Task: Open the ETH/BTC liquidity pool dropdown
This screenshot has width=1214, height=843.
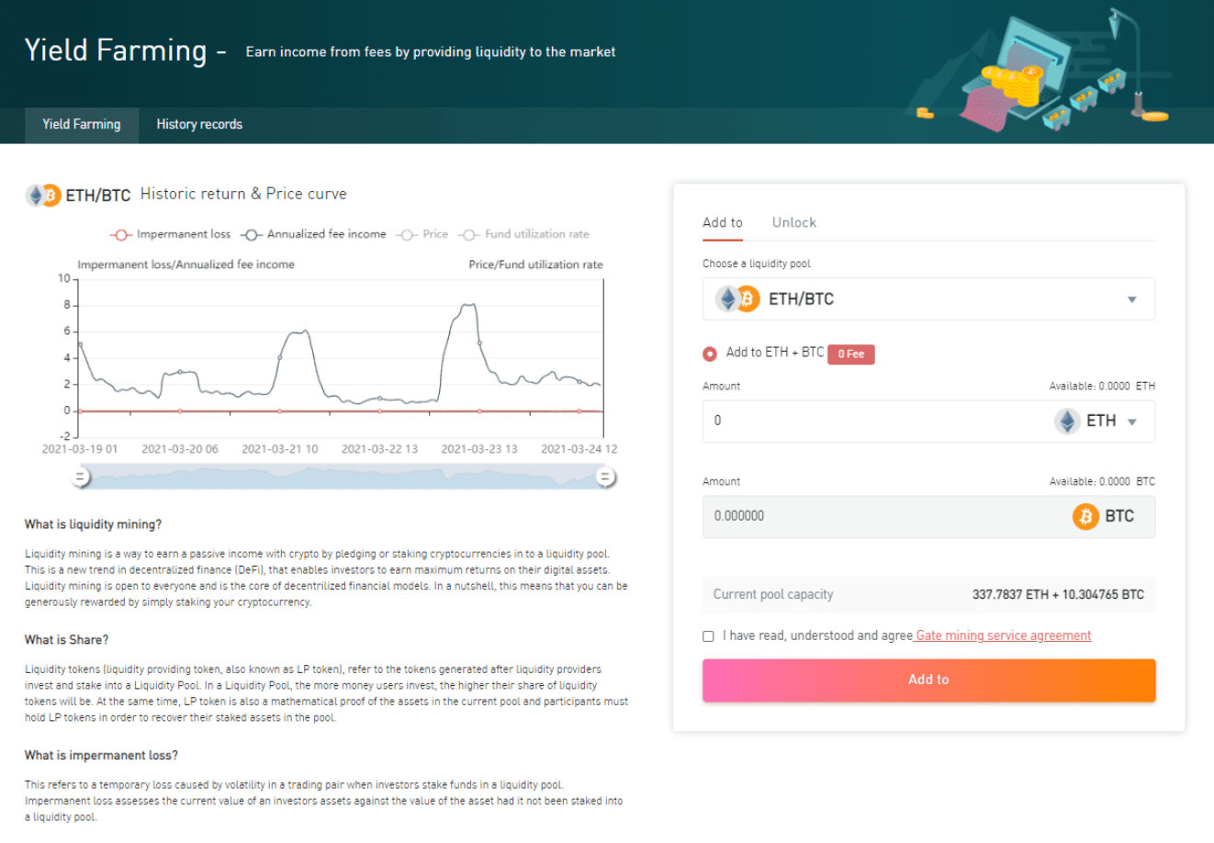Action: pyautogui.click(x=928, y=299)
